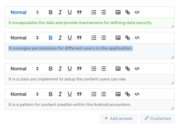Image resolution: width=181 pixels, height=126 pixels.
Task: Click the Add answer button
Action: (118, 119)
